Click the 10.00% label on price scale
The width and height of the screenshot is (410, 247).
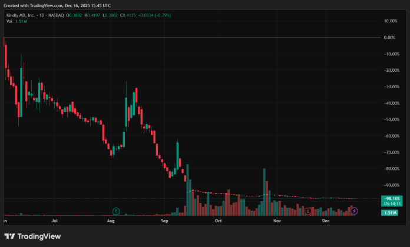pos(389,21)
